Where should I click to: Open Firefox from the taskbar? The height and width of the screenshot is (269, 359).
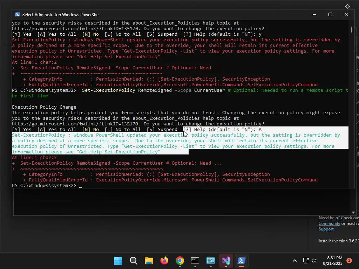164,261
